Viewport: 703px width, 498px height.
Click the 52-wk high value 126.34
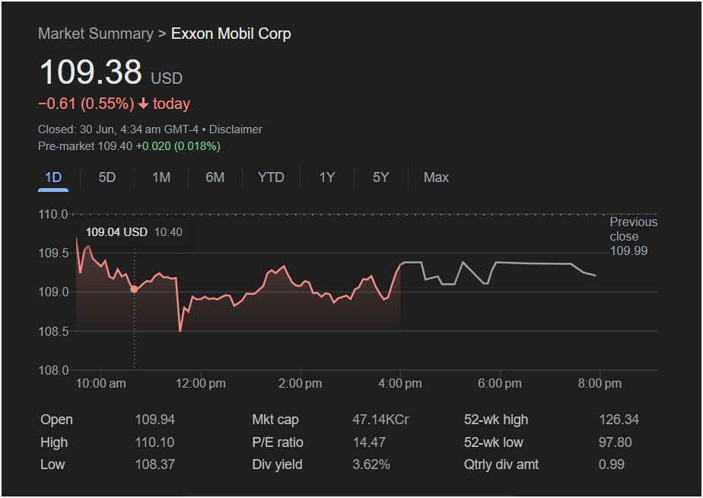619,420
